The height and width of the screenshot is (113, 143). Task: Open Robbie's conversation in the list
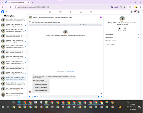tap(13, 73)
